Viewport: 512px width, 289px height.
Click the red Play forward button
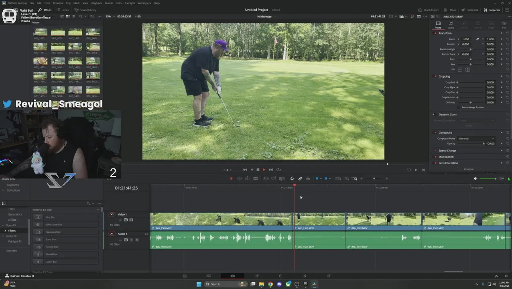[264, 169]
